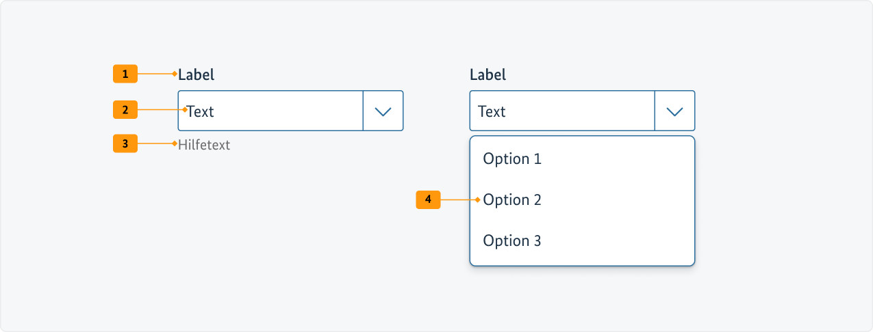Image resolution: width=873 pixels, height=332 pixels.
Task: Click the orange annotation badge numbered 3
Action: coord(125,144)
